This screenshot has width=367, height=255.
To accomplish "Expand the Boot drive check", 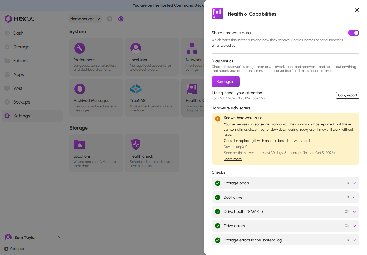I will pyautogui.click(x=285, y=197).
